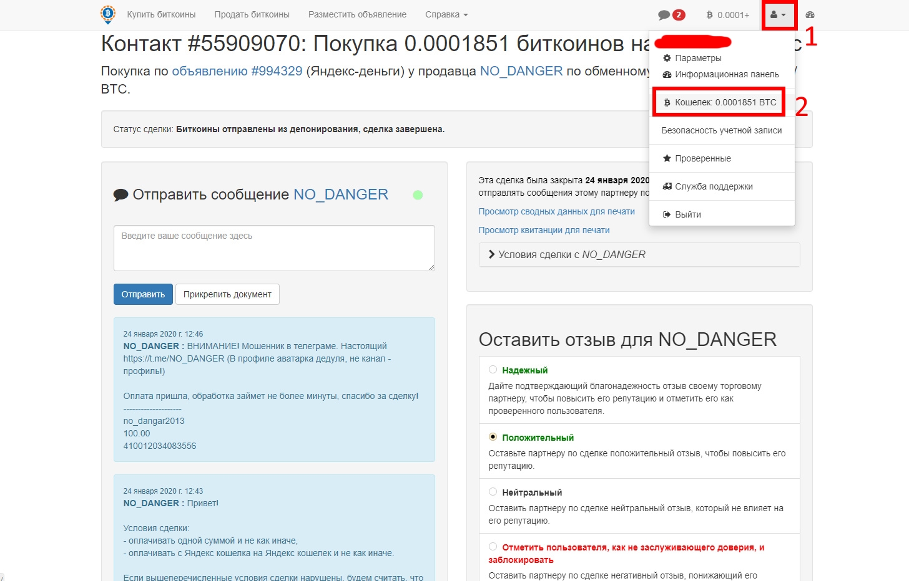Click the truck icon for Служба поддержки
Viewport: 909px width, 581px height.
[x=667, y=186]
